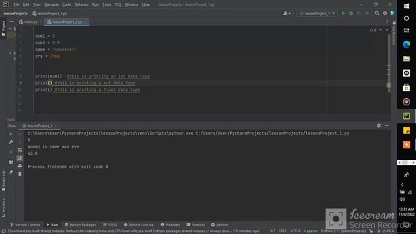This screenshot has height=234, width=416.
Task: Jump to next highlighted warning arrow
Action: point(387,30)
